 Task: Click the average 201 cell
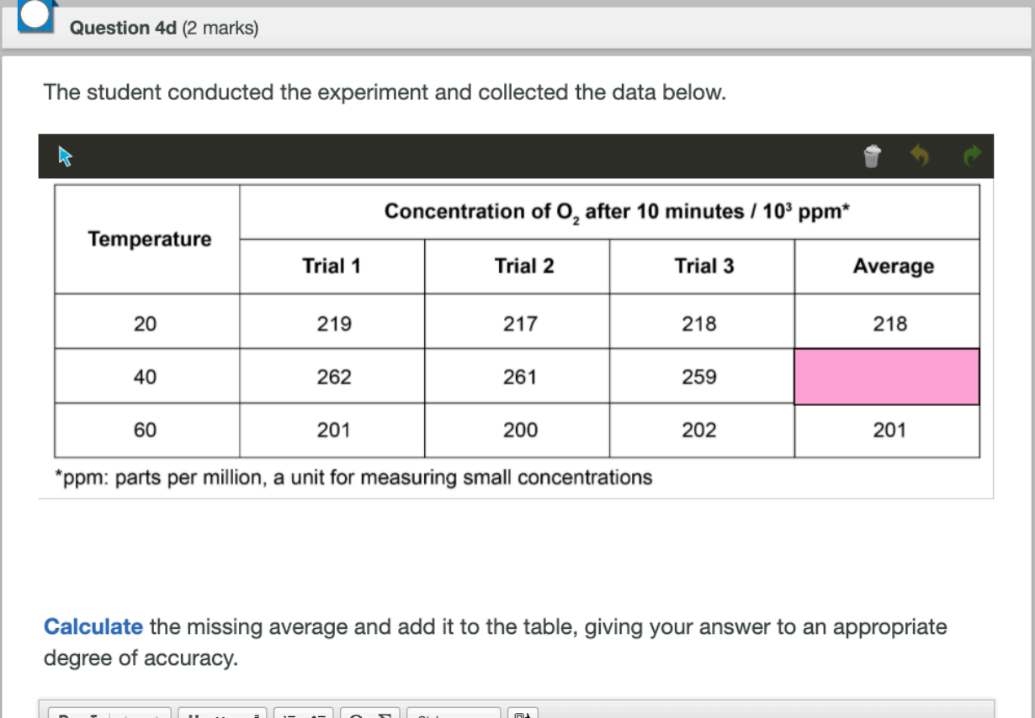click(x=889, y=430)
